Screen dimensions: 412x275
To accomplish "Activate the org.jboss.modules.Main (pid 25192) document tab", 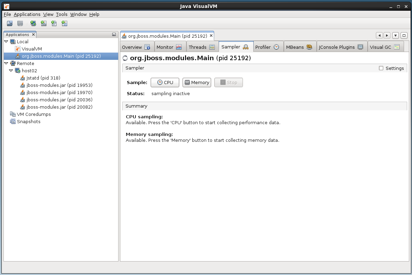I will click(167, 36).
